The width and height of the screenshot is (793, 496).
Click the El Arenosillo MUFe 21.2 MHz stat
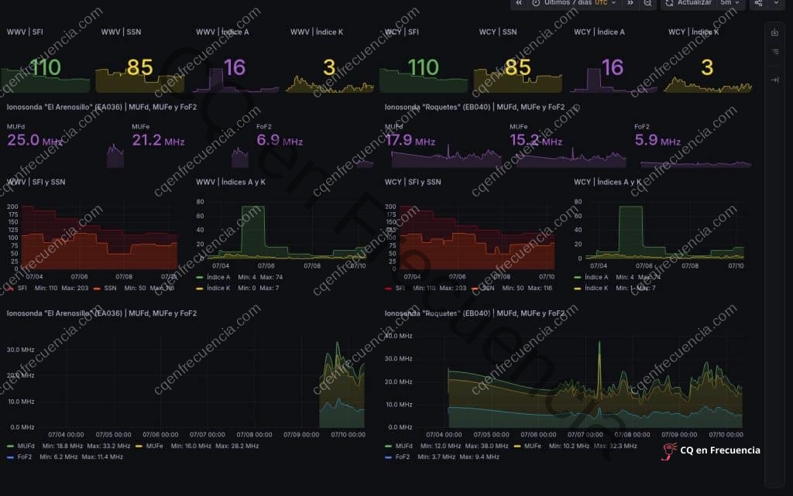(x=158, y=140)
